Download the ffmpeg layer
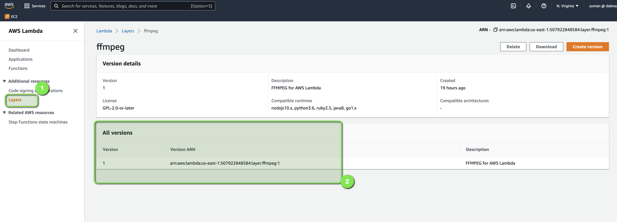This screenshot has width=617, height=222. coord(546,47)
